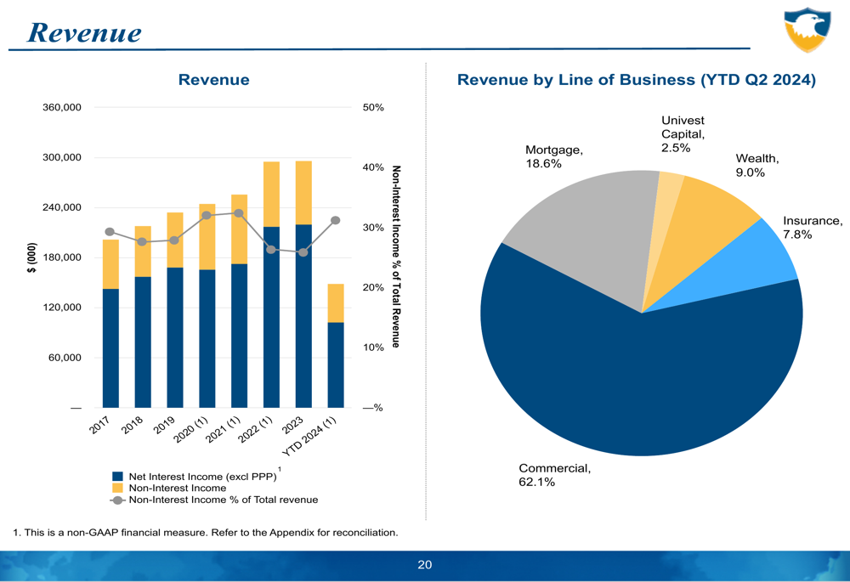The height and width of the screenshot is (582, 850).
Task: Click the italic Revenue slide heading
Action: click(84, 32)
